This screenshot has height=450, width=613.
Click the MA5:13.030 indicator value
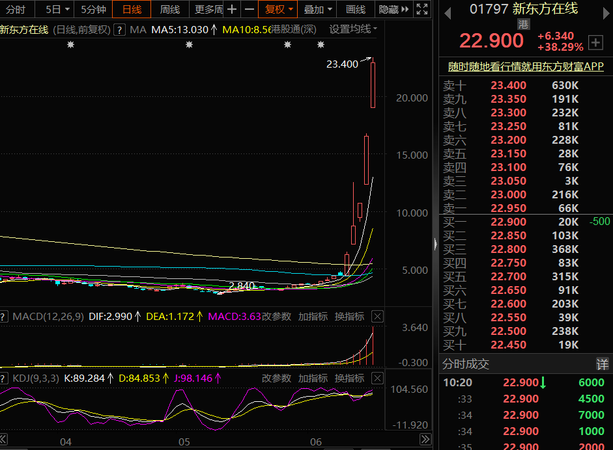(x=180, y=30)
